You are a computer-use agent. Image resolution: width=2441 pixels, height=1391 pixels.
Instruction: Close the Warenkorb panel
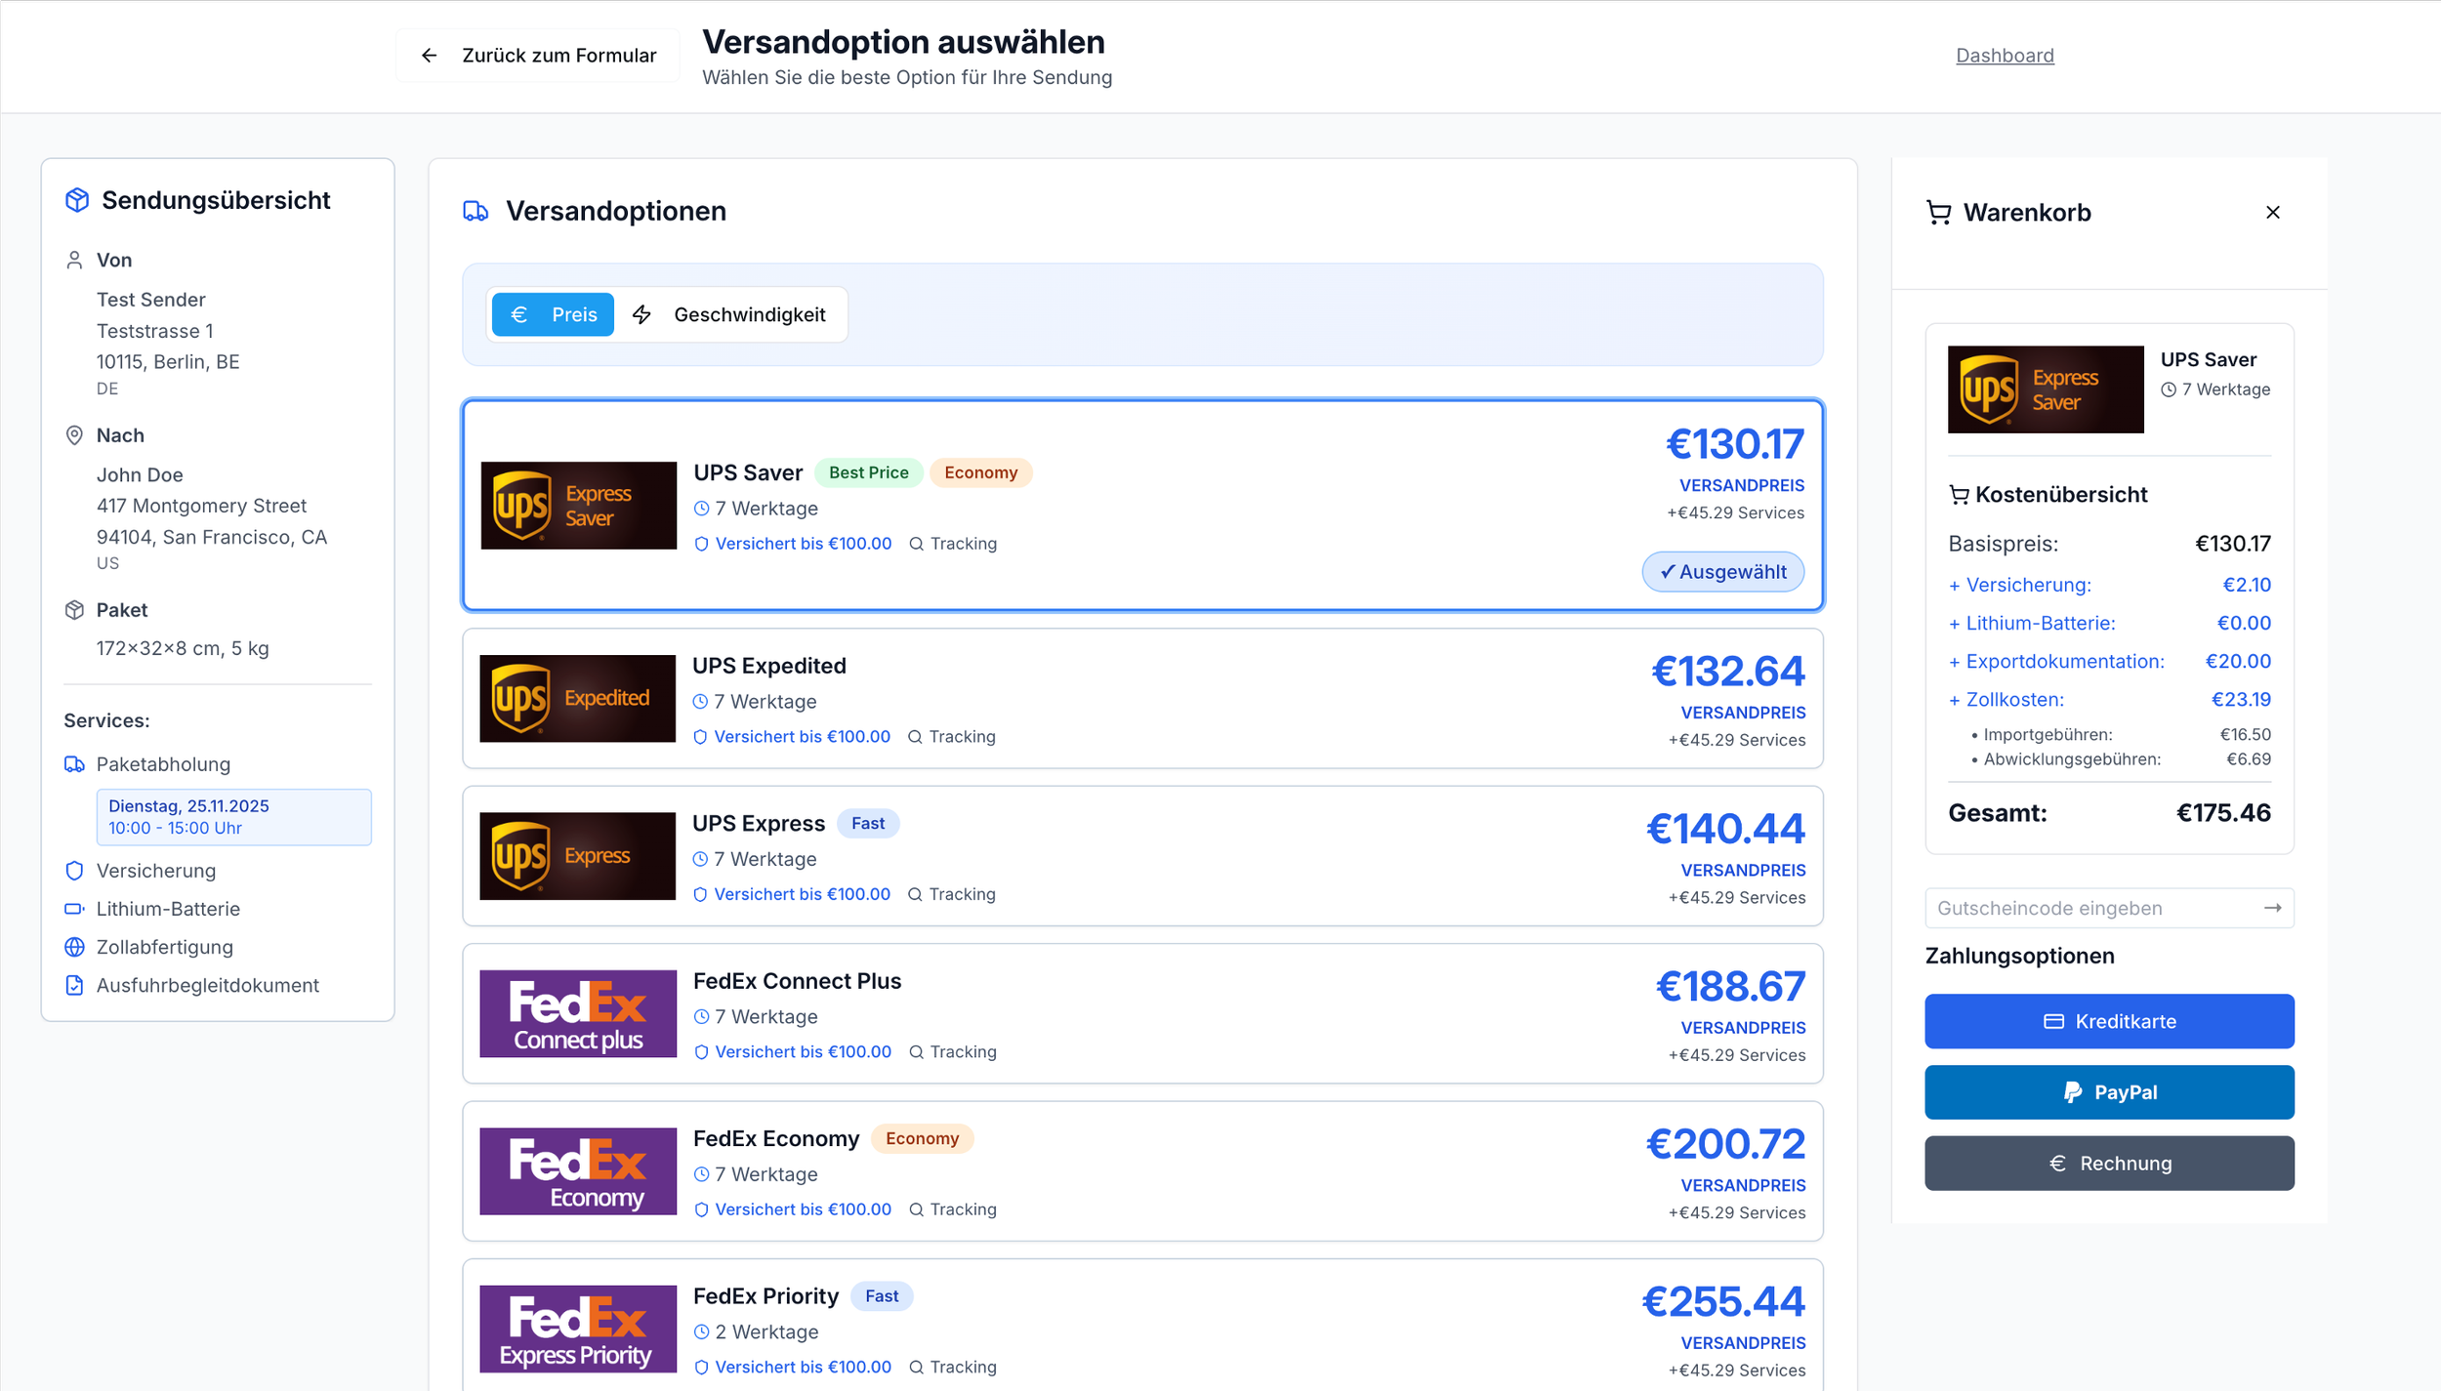click(x=2272, y=213)
